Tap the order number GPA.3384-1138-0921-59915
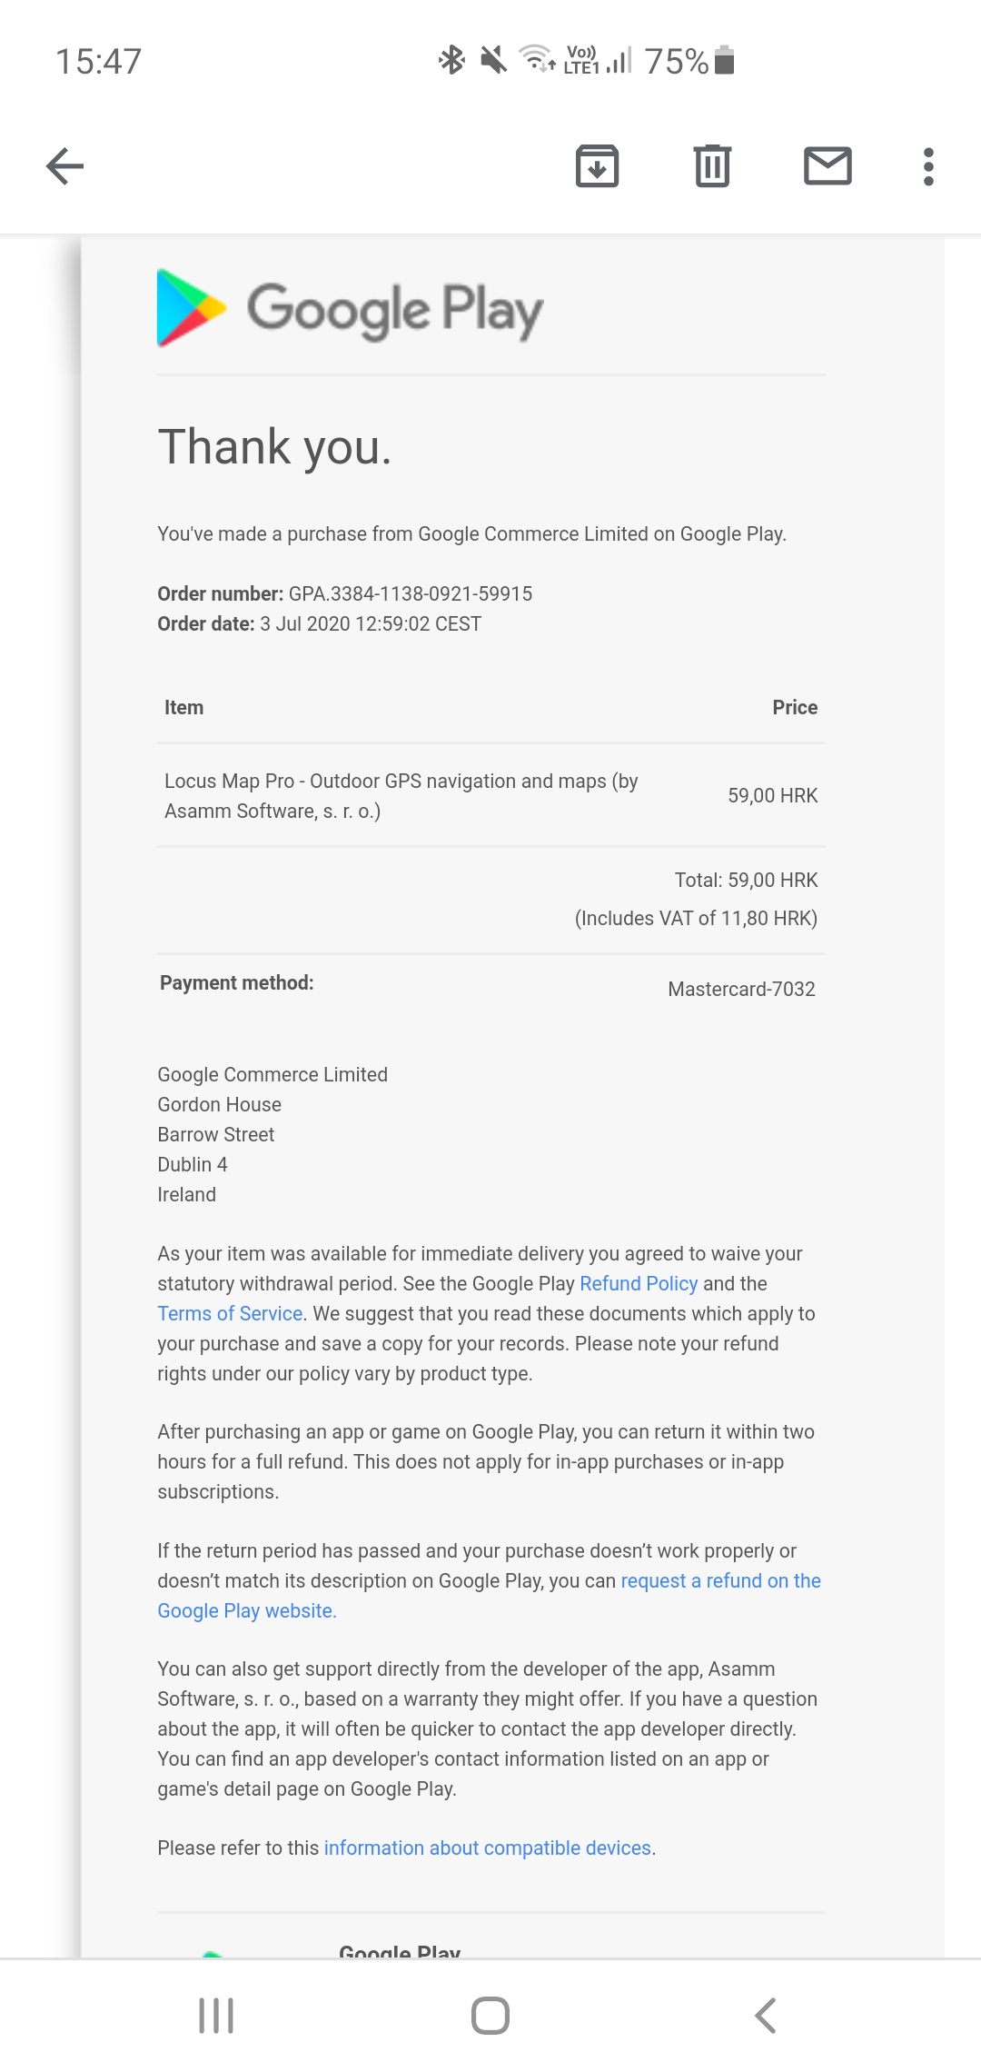The height and width of the screenshot is (2072, 981). 410,593
